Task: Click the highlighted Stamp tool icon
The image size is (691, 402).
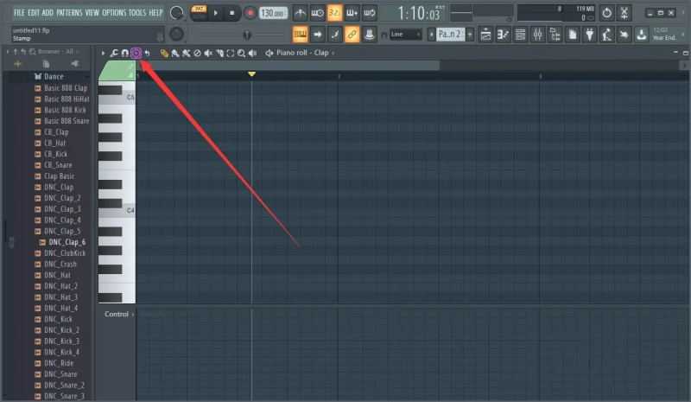Action: point(136,53)
